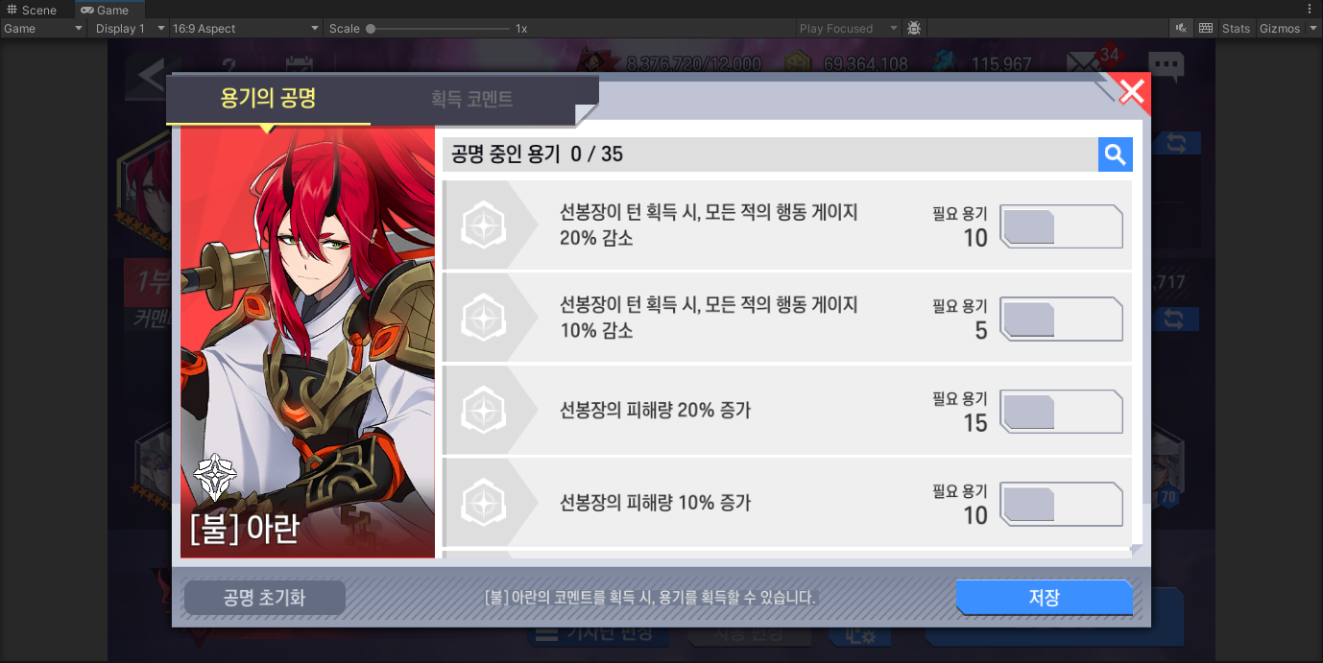Viewport: 1323px width, 663px height.
Task: Open the chat speech bubble icon
Action: click(x=1167, y=65)
